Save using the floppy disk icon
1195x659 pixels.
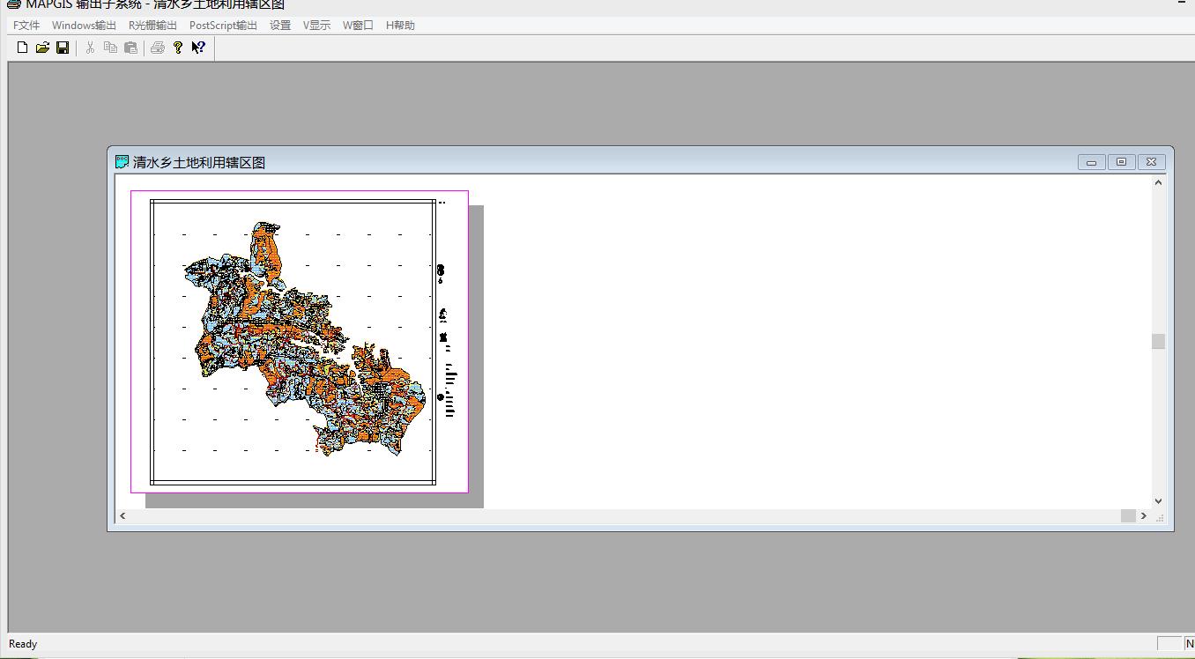63,48
